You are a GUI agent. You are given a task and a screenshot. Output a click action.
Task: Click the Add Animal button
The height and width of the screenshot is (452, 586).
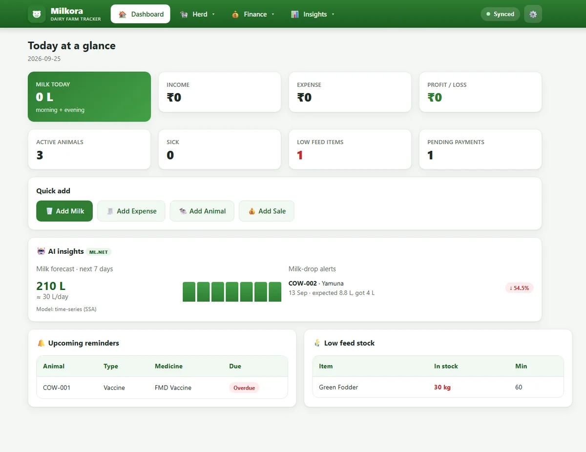click(202, 211)
